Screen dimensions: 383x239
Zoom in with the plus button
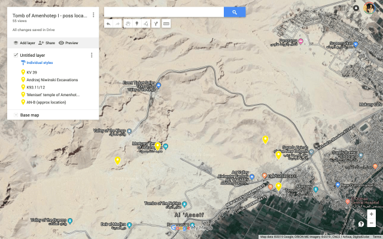click(372, 214)
